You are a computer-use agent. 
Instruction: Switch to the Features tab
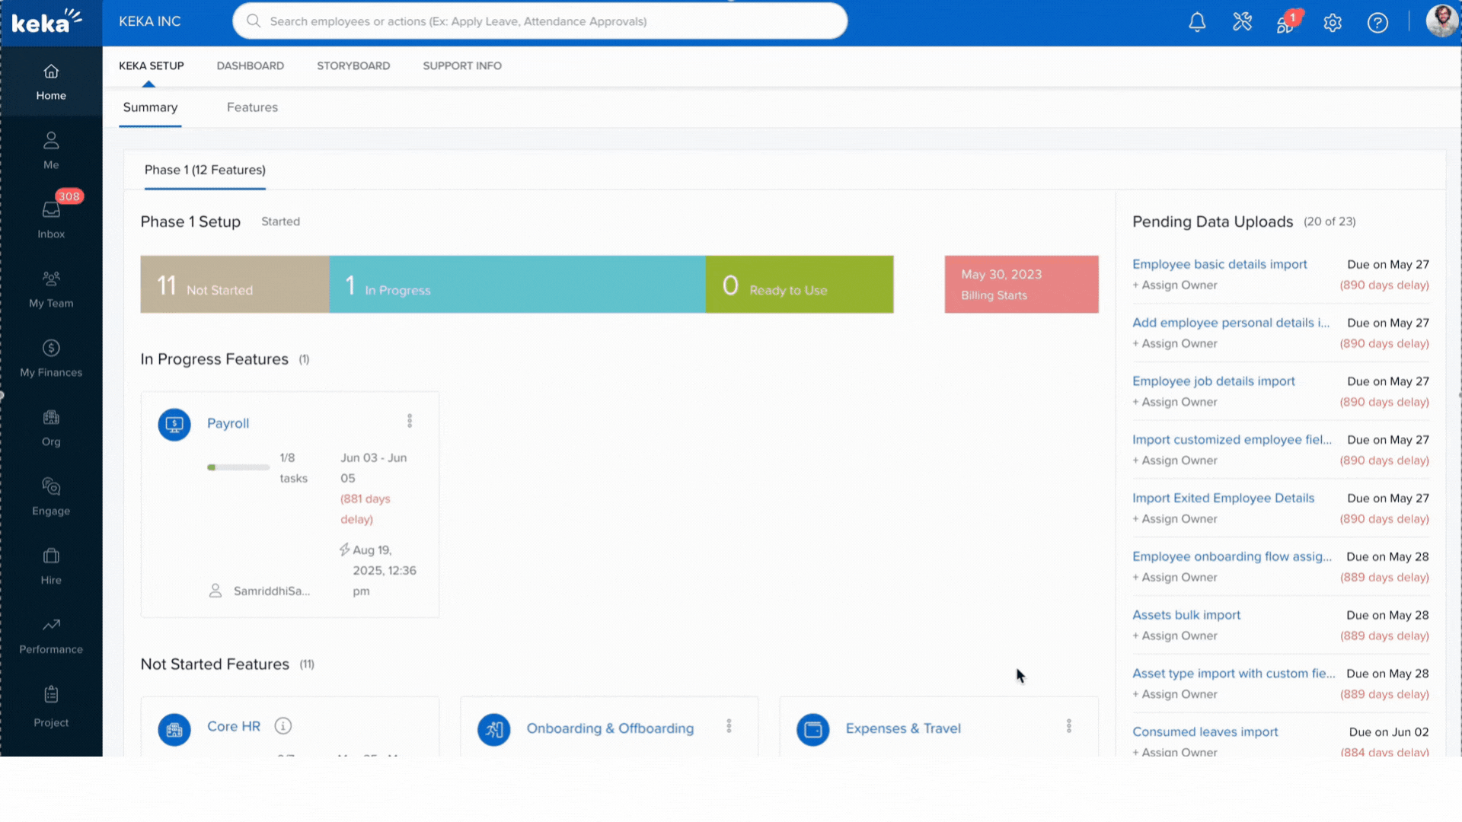tap(252, 107)
